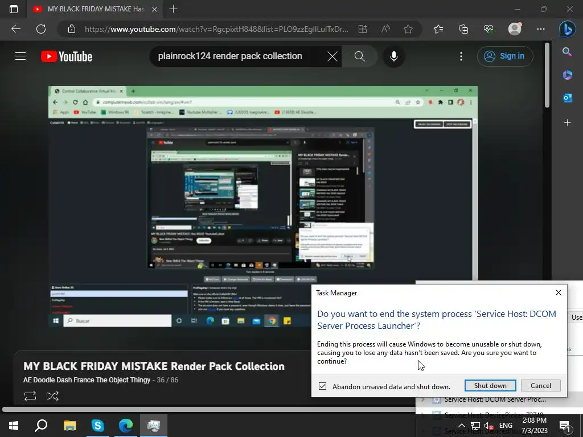583x437 pixels.
Task: Click the Sign in button
Action: [505, 56]
